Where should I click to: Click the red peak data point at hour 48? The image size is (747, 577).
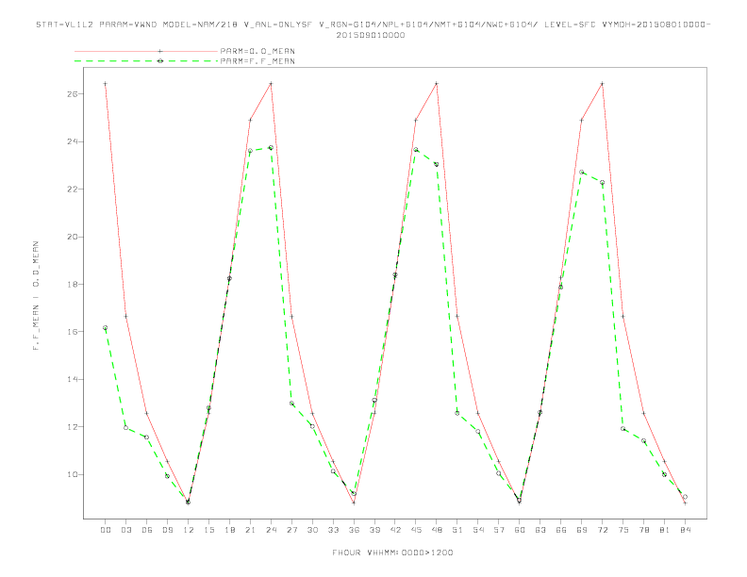[x=437, y=84]
